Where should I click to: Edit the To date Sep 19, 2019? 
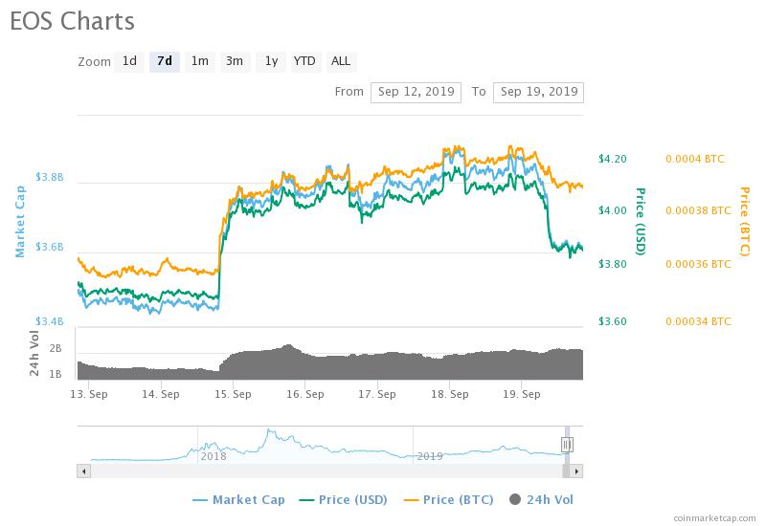pyautogui.click(x=538, y=92)
